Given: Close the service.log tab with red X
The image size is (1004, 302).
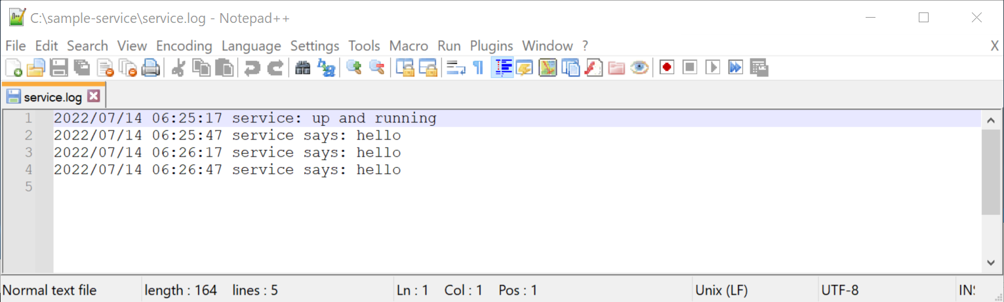Looking at the screenshot, I should (94, 96).
